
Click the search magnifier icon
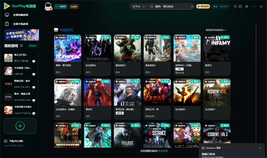(x=151, y=6)
